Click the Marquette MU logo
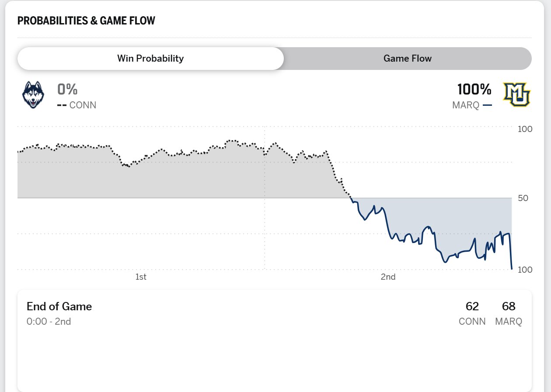This screenshot has width=551, height=392. [516, 94]
